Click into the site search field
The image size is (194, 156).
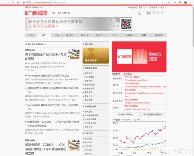(x=144, y=13)
